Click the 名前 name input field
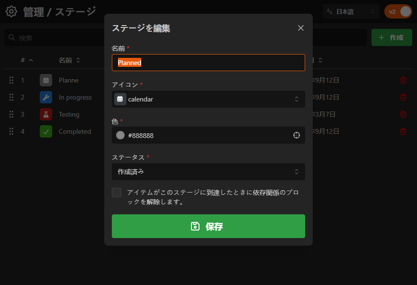The width and height of the screenshot is (417, 285). [208, 63]
